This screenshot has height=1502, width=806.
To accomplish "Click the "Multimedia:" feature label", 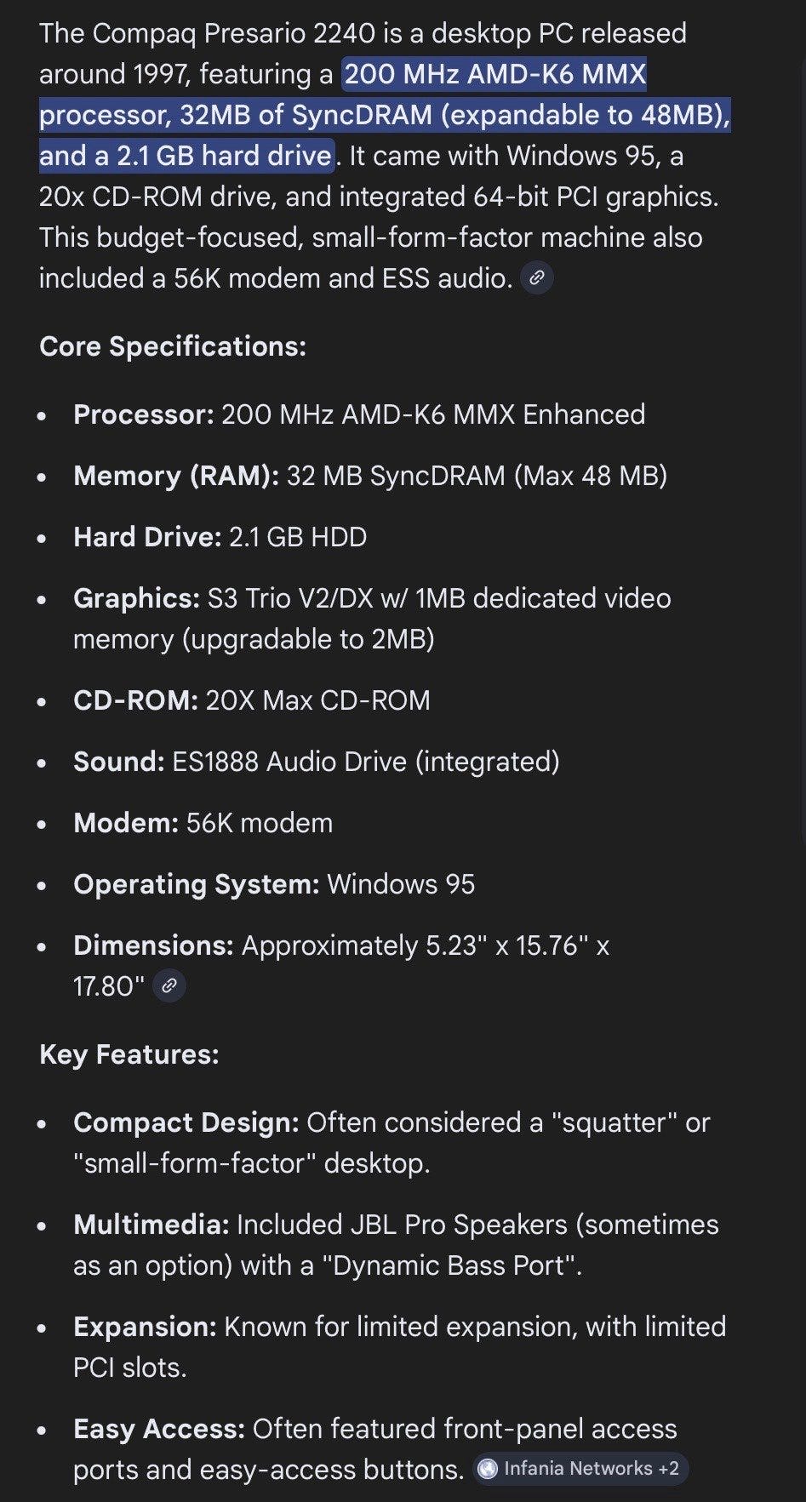I will pos(151,1225).
